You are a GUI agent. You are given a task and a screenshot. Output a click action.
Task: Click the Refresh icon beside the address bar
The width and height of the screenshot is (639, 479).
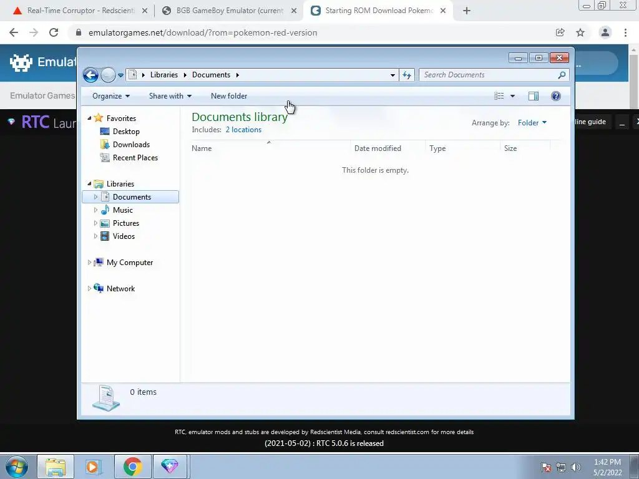407,75
